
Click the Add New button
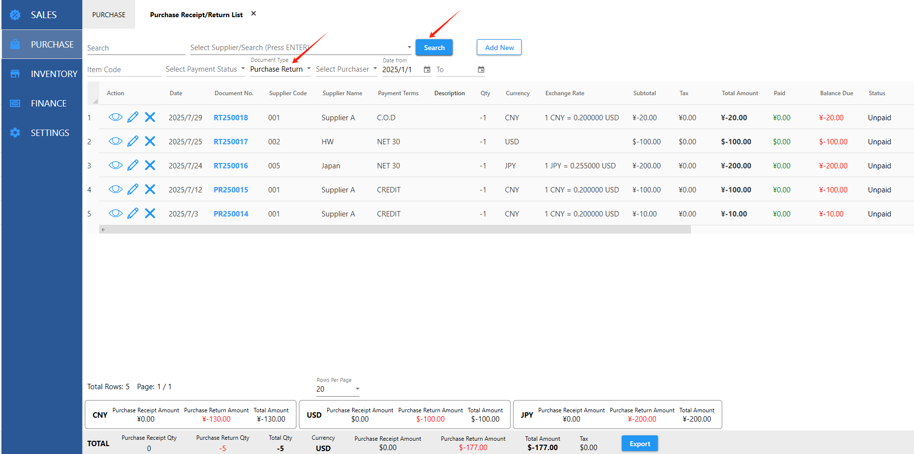pos(499,48)
